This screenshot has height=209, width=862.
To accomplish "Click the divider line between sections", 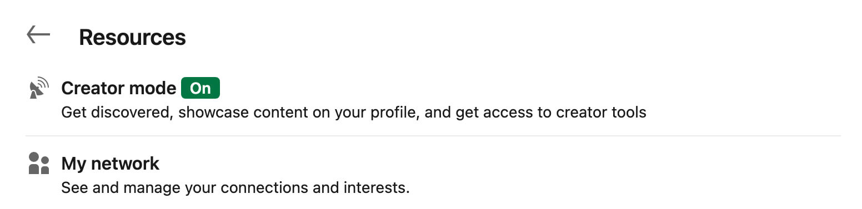I will click(433, 136).
